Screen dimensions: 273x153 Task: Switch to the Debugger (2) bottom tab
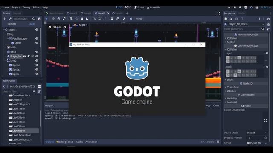point(65,142)
